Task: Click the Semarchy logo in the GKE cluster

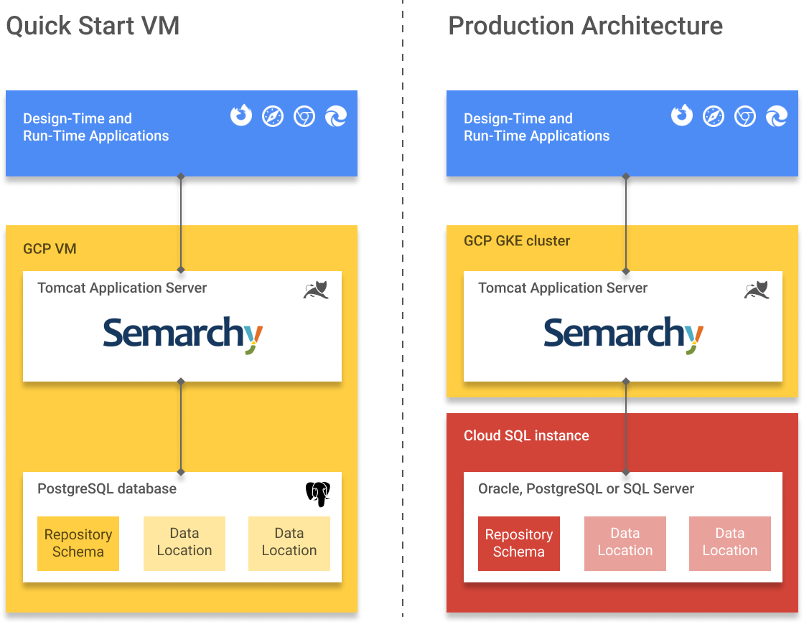Action: tap(624, 335)
